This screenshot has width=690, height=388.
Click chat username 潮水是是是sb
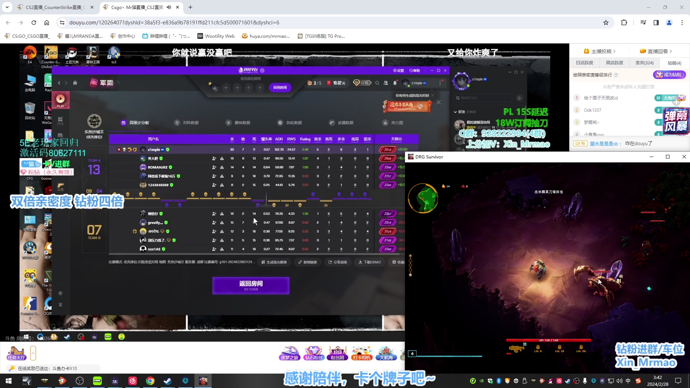[x=604, y=144]
